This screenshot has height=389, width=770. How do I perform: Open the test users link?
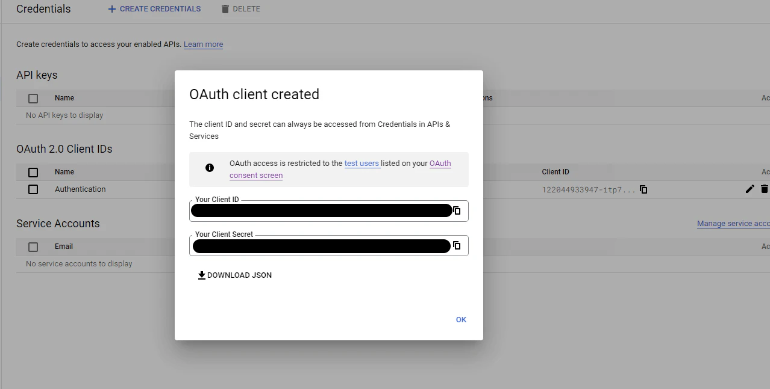pos(362,163)
